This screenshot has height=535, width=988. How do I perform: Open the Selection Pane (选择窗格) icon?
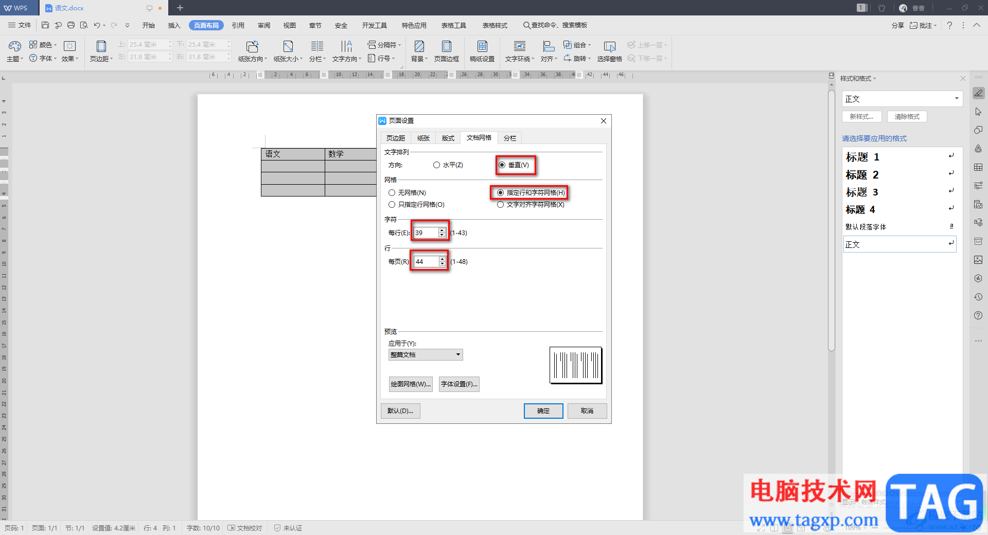tap(609, 46)
